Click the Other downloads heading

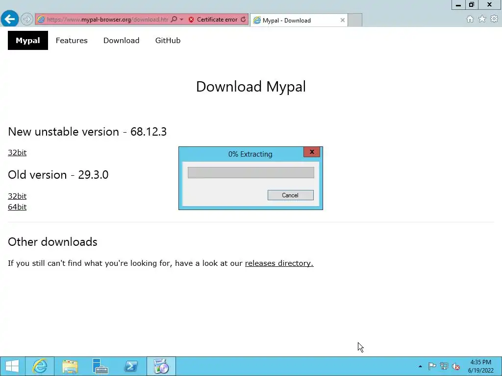click(52, 242)
